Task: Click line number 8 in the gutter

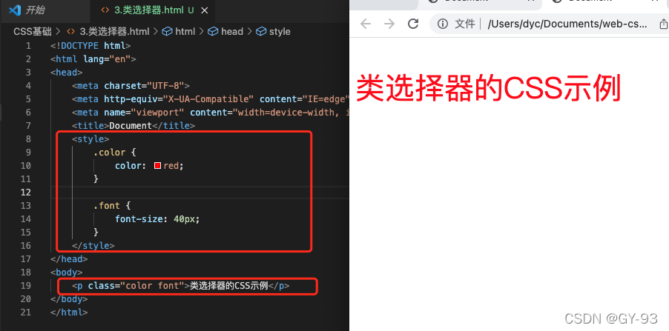Action: 28,139
